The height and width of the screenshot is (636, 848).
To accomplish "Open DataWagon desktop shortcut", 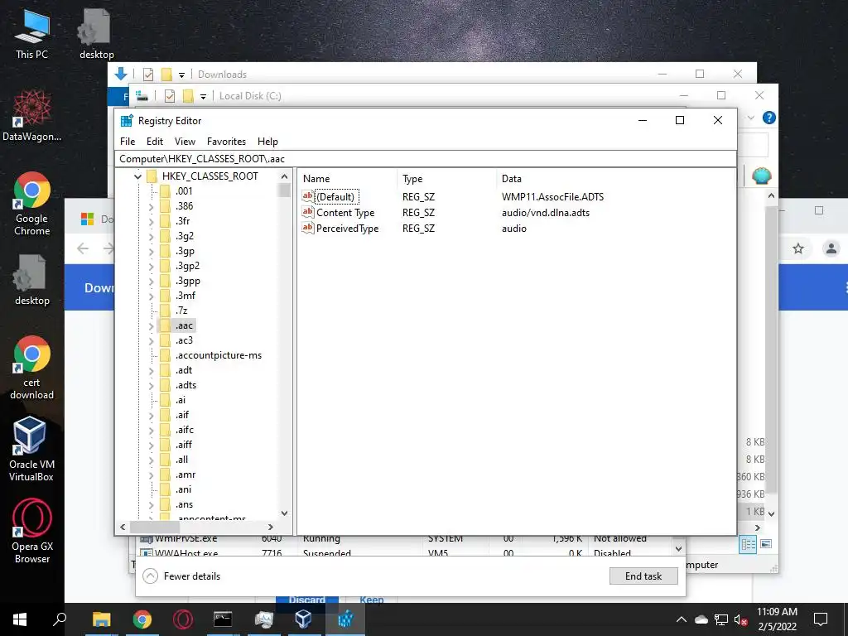I will (x=31, y=114).
